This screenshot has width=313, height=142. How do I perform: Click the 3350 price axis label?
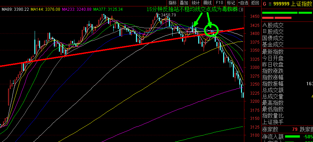pyautogui.click(x=255, y=50)
